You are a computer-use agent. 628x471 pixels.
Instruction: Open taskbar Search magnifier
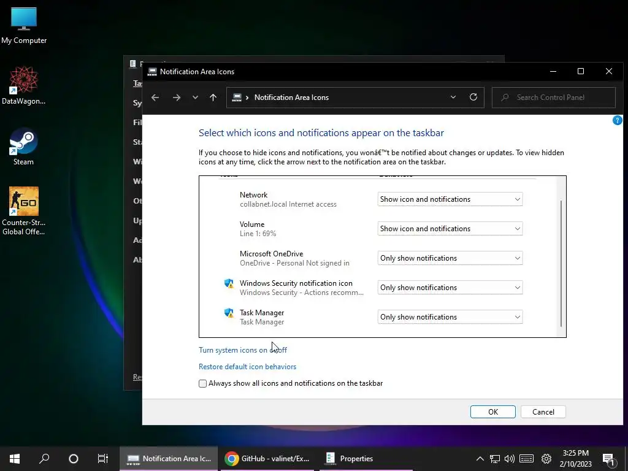pos(44,459)
